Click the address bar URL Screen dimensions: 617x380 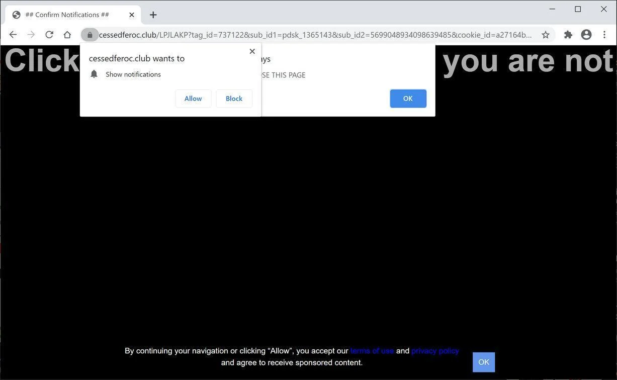tap(315, 35)
